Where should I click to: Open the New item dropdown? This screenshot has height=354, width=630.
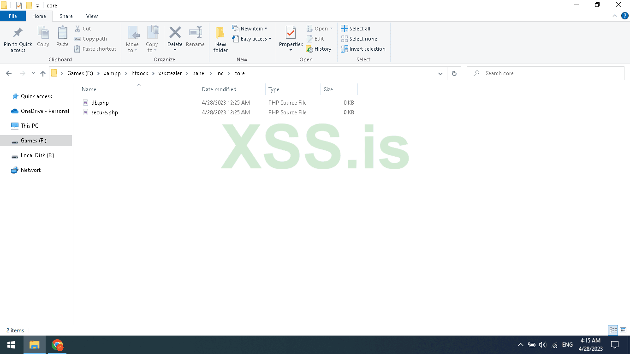[x=250, y=29]
